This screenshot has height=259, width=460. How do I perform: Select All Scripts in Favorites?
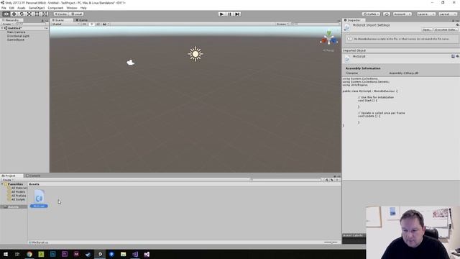(x=18, y=199)
